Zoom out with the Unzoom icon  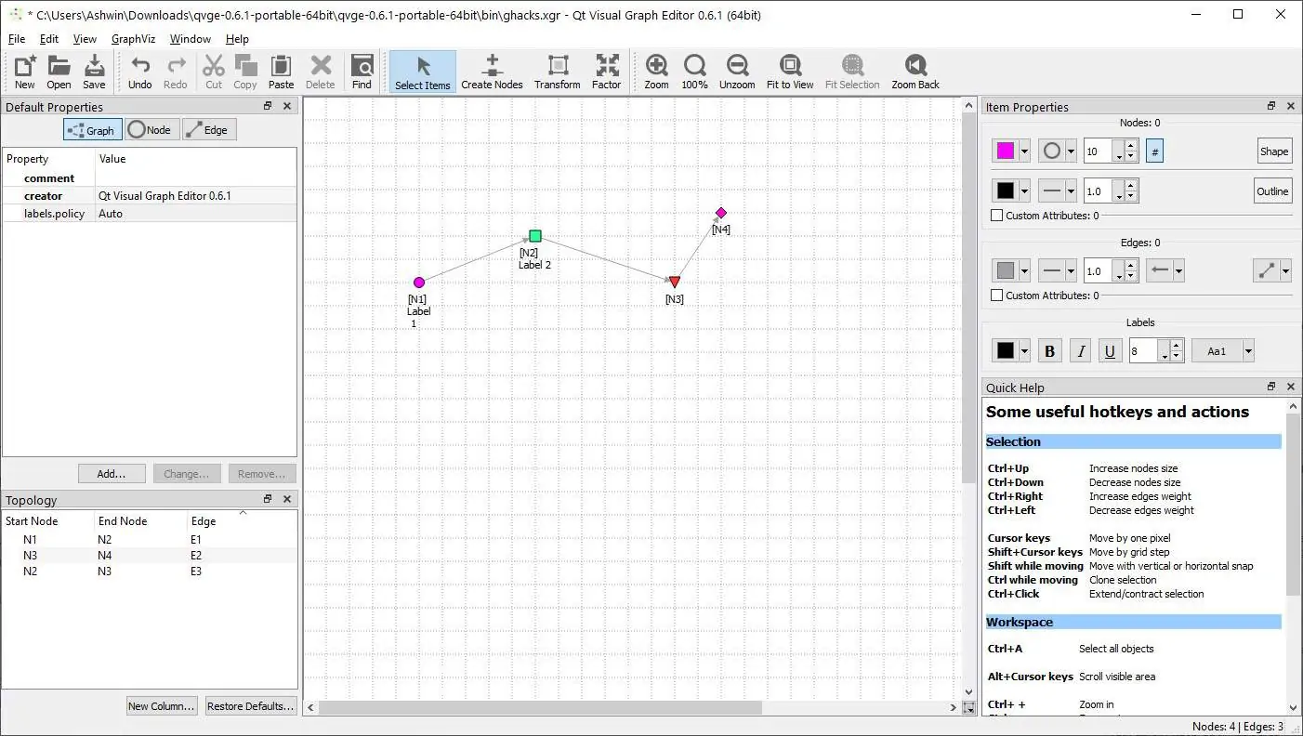(737, 72)
